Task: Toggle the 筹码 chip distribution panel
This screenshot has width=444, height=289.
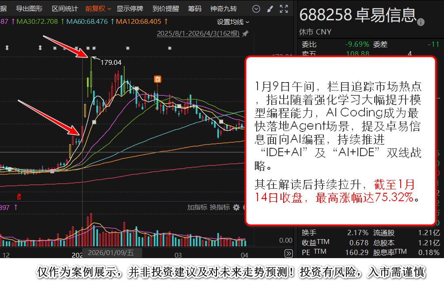Action: (194, 9)
